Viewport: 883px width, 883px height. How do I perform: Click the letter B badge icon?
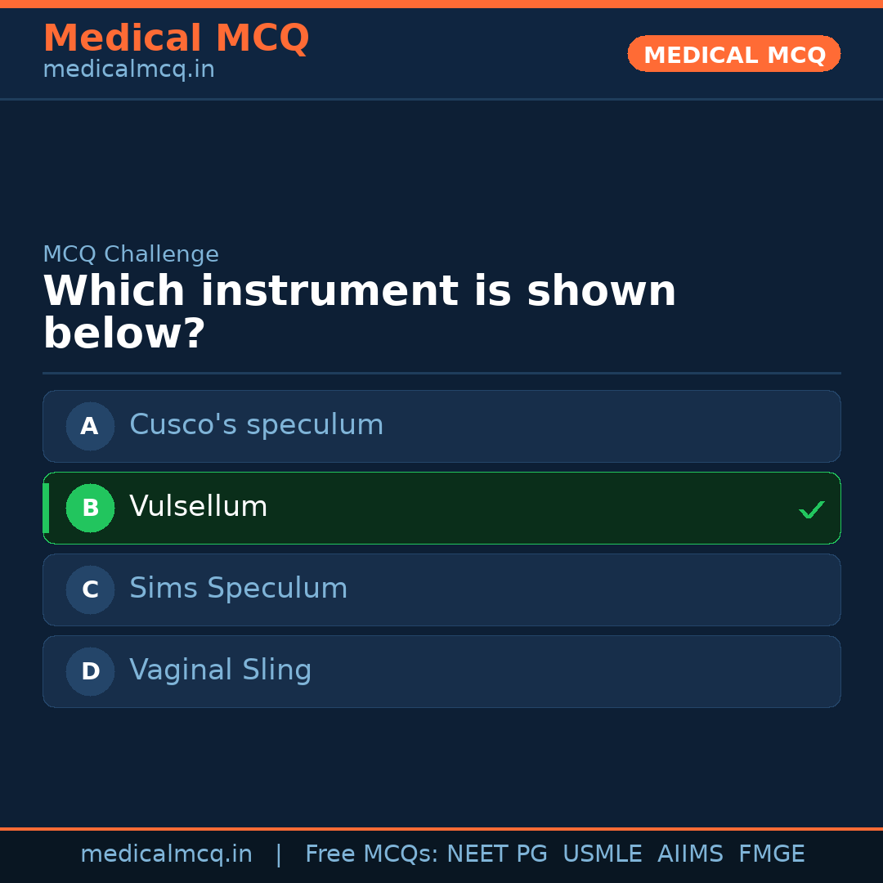click(90, 508)
